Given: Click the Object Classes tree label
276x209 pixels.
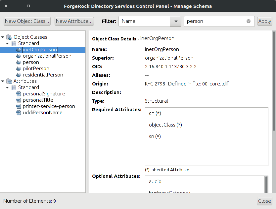Looking at the screenshot, I should [30, 37].
